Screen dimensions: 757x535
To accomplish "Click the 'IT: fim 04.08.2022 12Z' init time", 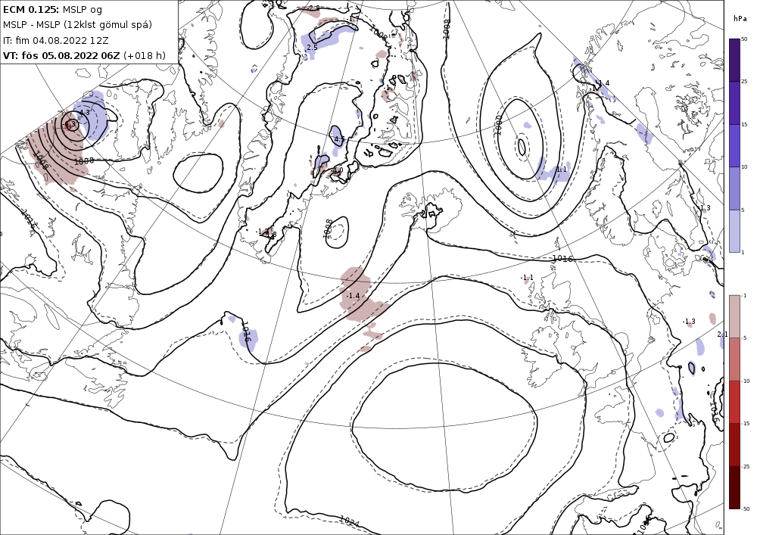I will [x=55, y=40].
